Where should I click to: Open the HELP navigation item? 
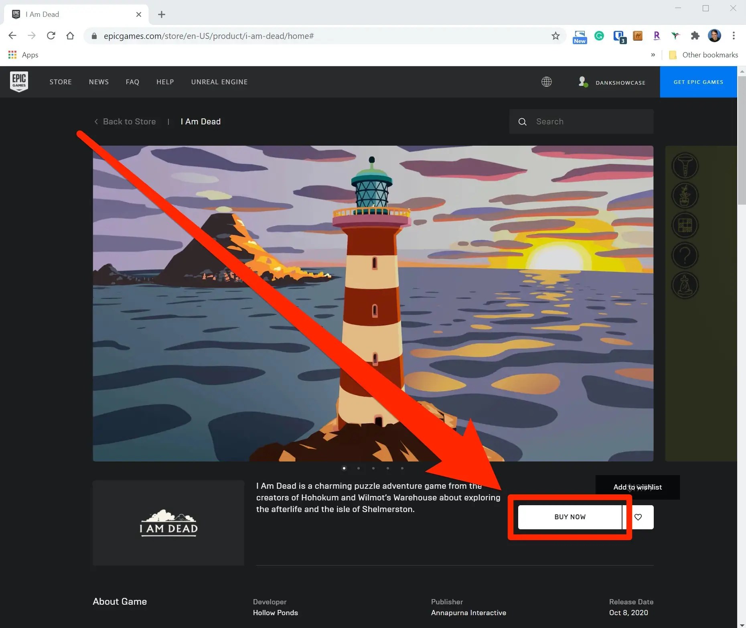click(165, 82)
